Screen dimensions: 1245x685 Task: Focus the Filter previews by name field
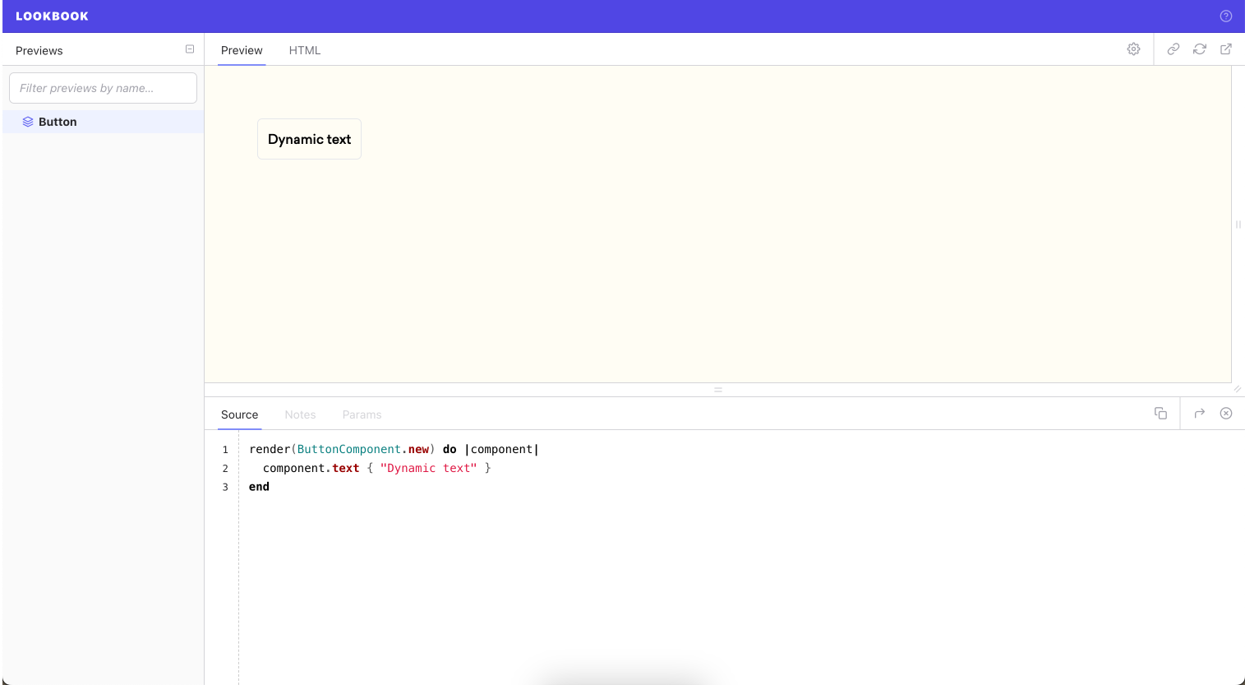[103, 88]
